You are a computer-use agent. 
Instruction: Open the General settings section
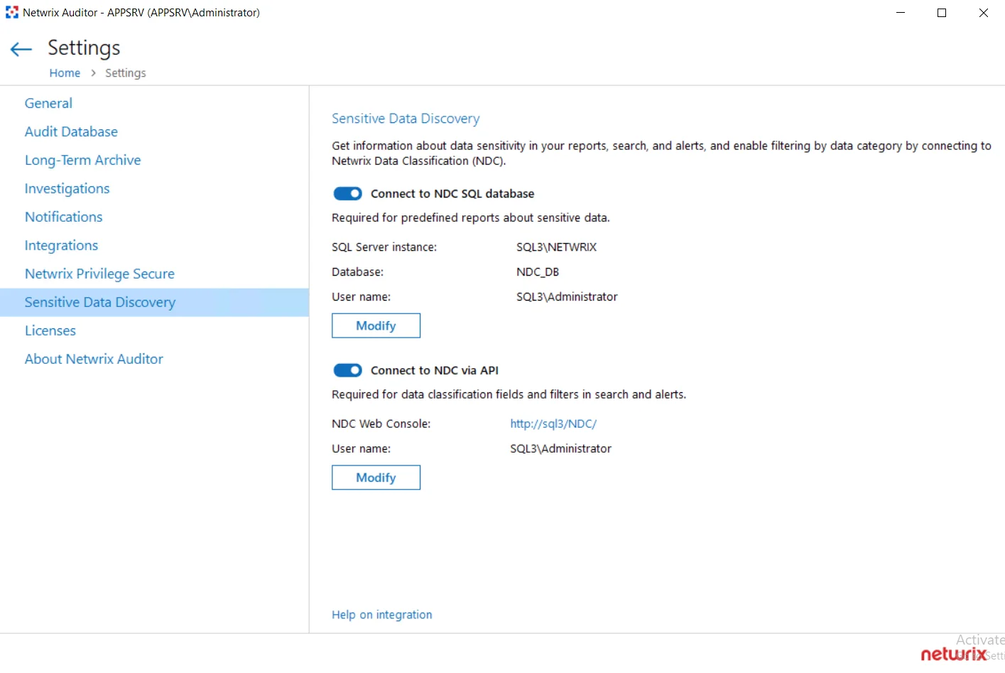coord(48,103)
